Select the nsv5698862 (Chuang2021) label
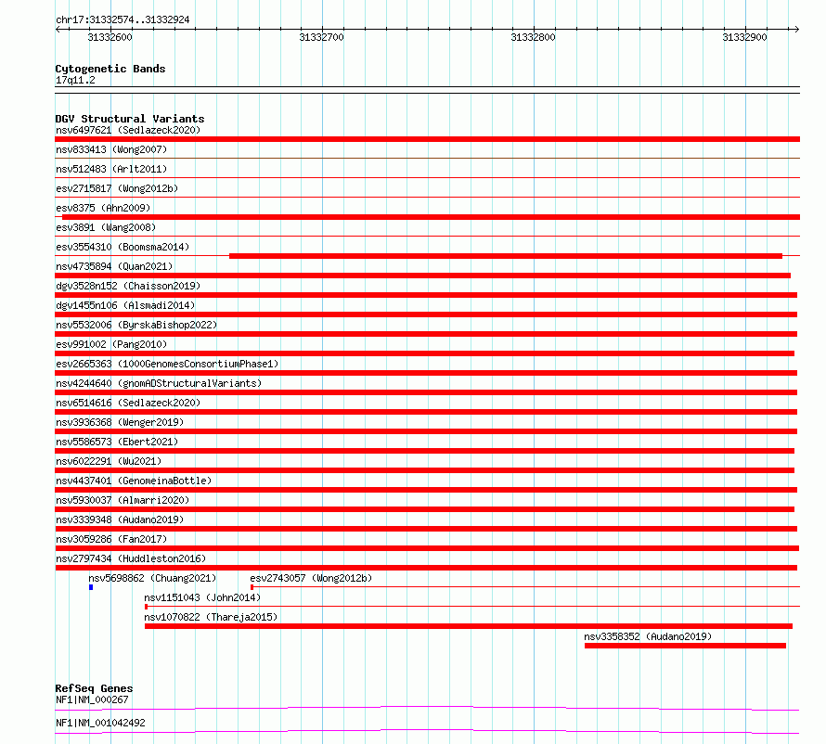The width and height of the screenshot is (826, 744). coord(152,578)
